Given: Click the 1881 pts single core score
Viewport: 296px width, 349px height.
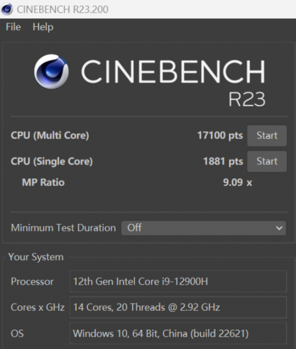Looking at the screenshot, I should click(x=223, y=162).
